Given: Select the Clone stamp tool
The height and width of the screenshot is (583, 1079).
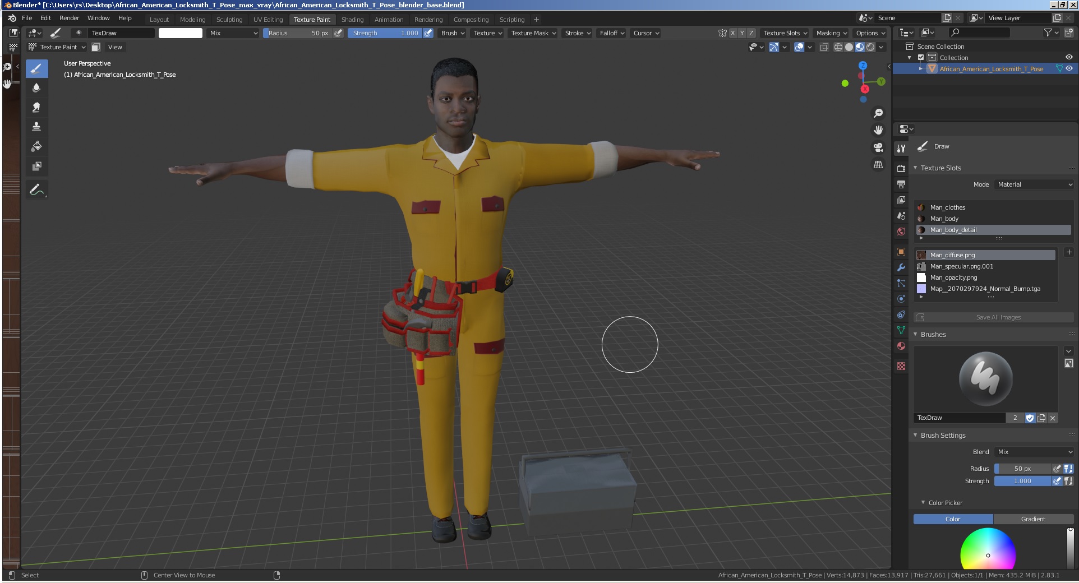Looking at the screenshot, I should click(x=36, y=127).
